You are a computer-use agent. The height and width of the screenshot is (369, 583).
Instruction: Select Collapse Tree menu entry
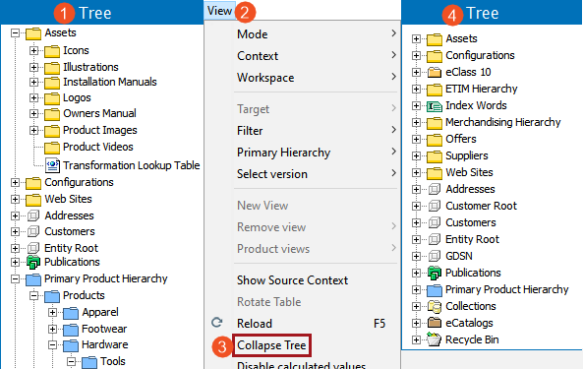(x=271, y=345)
